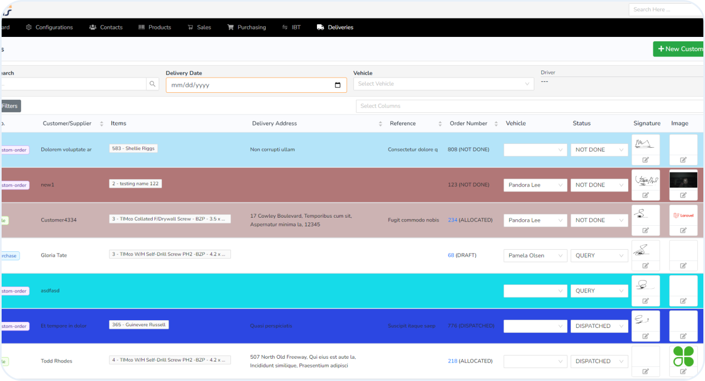Change the Pamela Olsen vehicle dropdown

click(535, 256)
